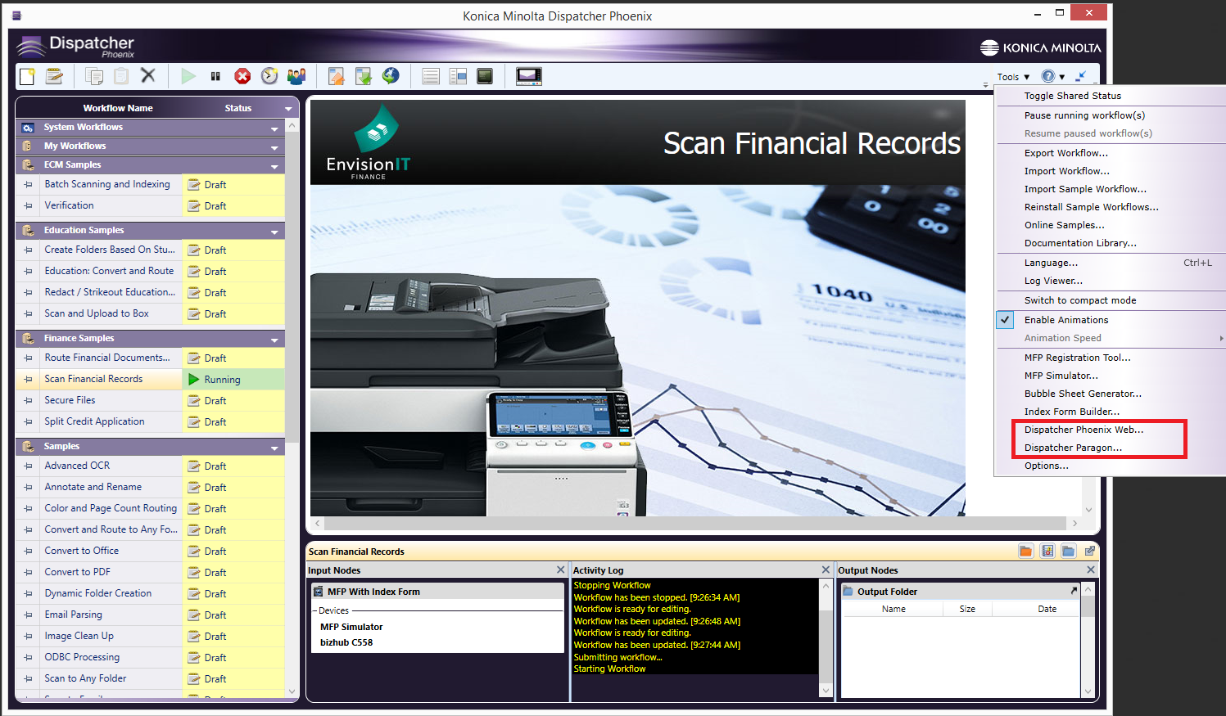Click the green play start workflow icon
The width and height of the screenshot is (1226, 716).
(x=188, y=76)
